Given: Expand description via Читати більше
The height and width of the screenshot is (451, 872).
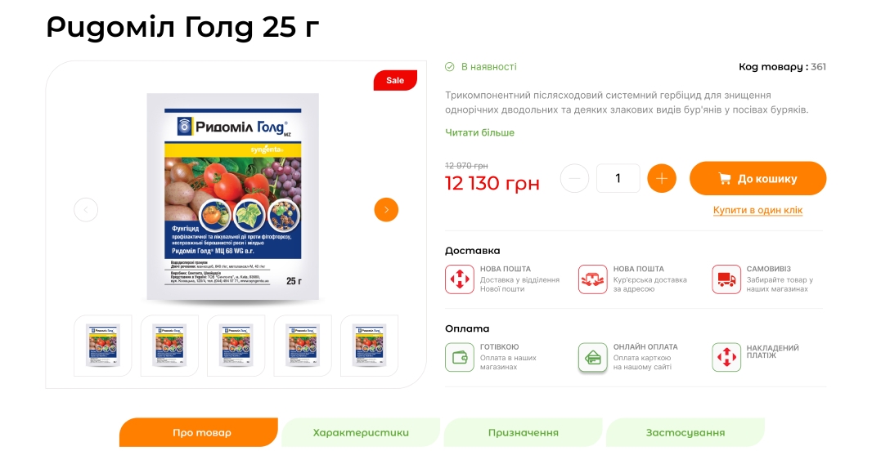Looking at the screenshot, I should pyautogui.click(x=479, y=132).
